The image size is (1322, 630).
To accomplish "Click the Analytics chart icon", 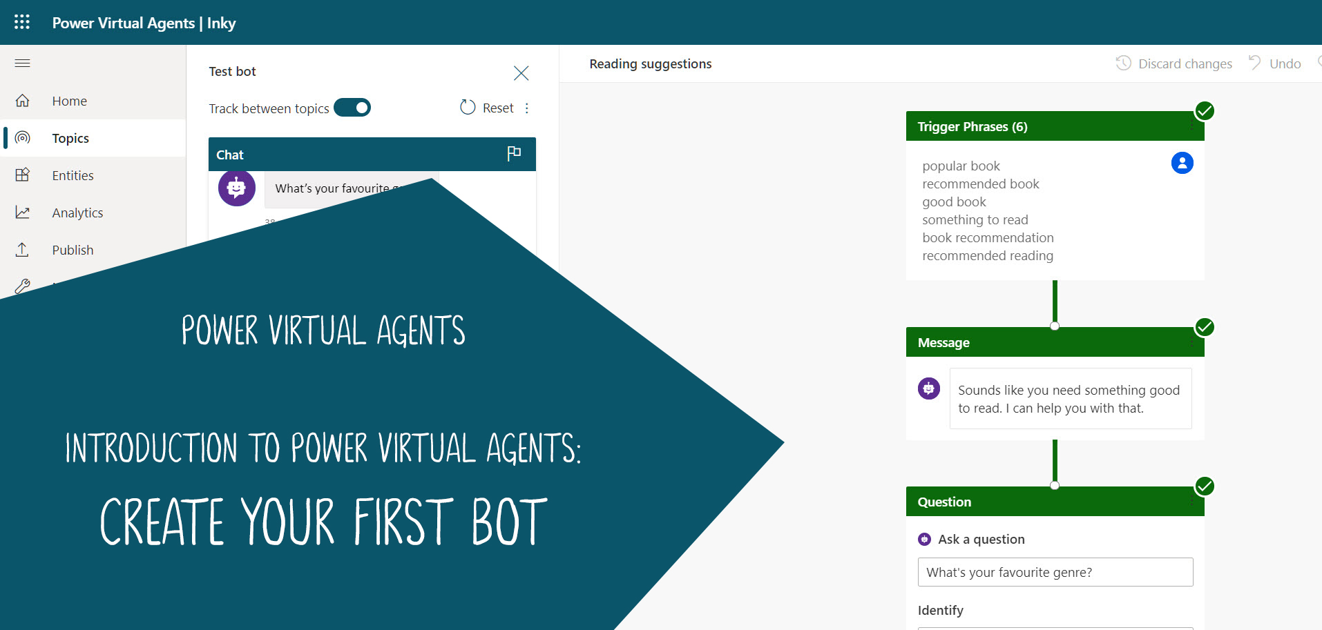I will [x=22, y=213].
